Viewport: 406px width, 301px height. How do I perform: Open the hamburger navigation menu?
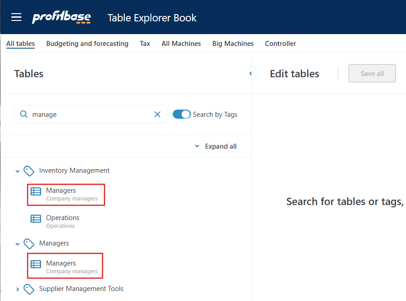[16, 17]
